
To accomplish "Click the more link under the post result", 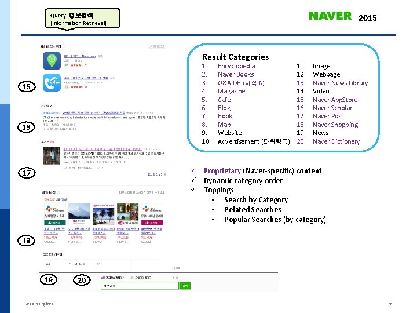I will (x=156, y=174).
